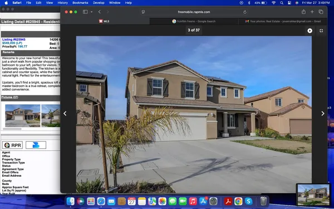Screen dimensions: 334x209
Task: Switch to the MLS tab
Action: tap(104, 21)
